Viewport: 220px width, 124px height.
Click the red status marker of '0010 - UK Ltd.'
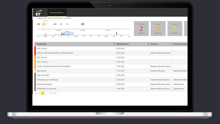click(35, 49)
